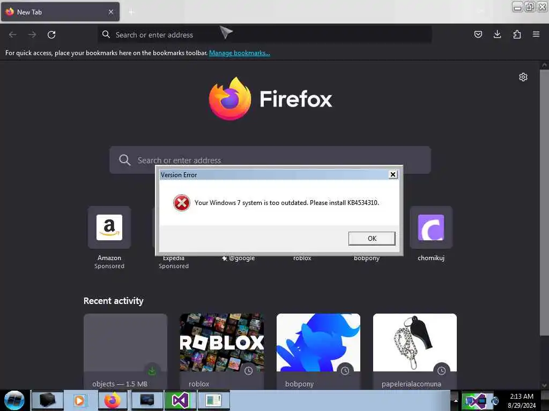Open Manage bookmarks link
The width and height of the screenshot is (549, 411).
240,53
